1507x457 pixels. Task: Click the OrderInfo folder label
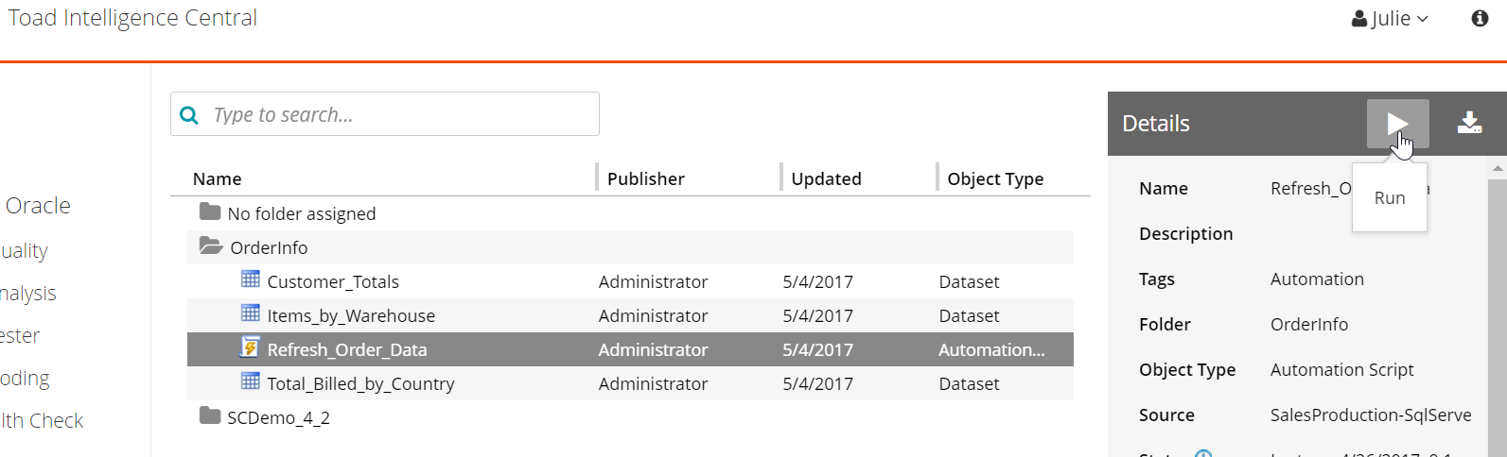click(x=269, y=247)
